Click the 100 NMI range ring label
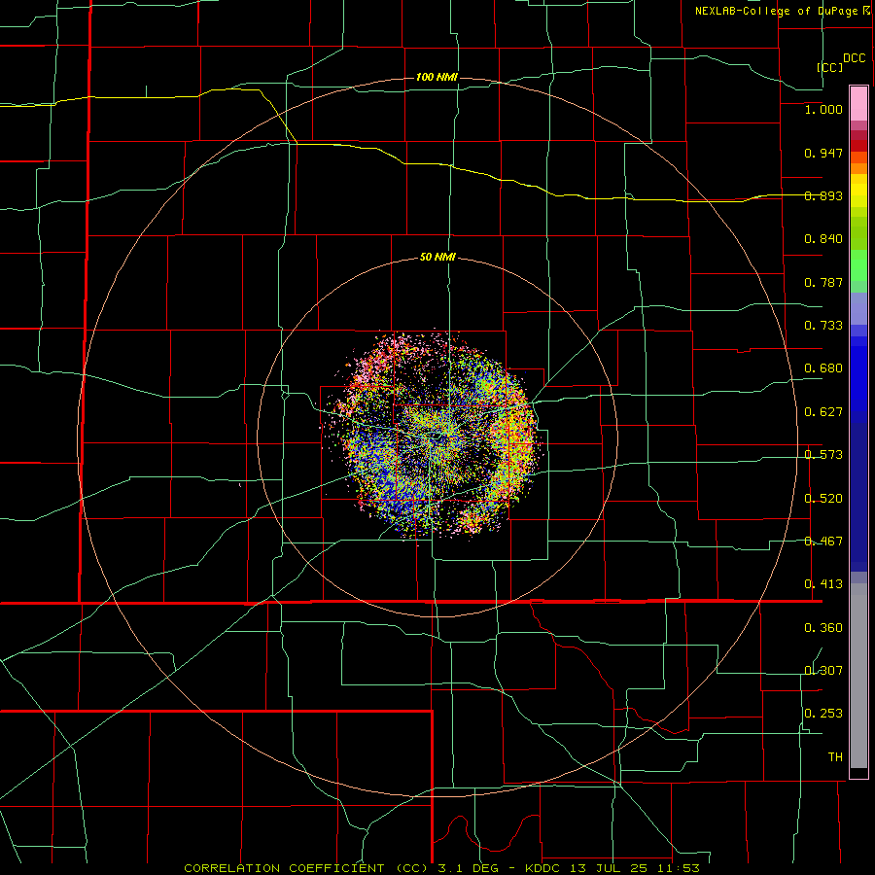 point(437,77)
